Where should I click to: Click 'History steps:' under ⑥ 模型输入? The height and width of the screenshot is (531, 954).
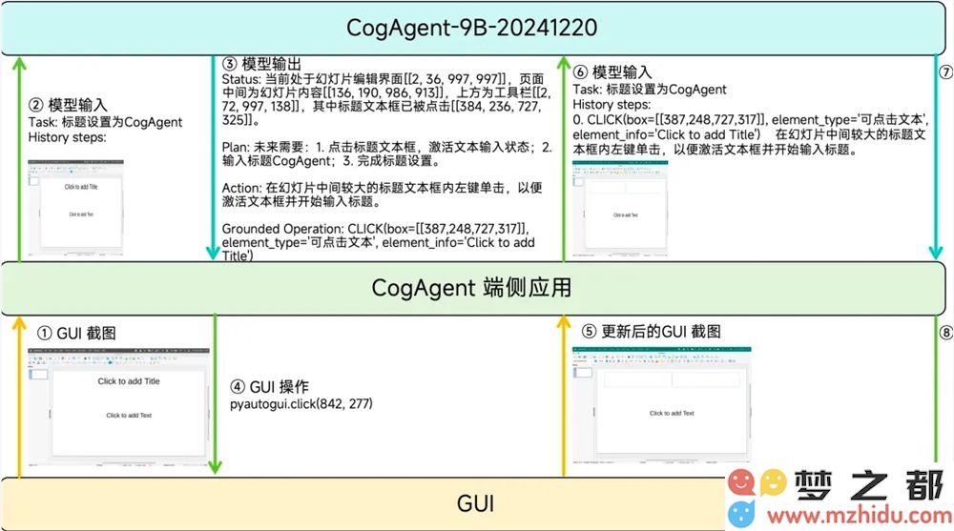pos(612,105)
